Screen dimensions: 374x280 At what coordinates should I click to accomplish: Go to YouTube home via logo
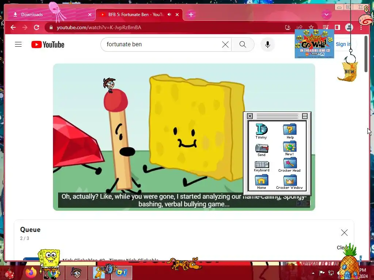click(x=48, y=44)
